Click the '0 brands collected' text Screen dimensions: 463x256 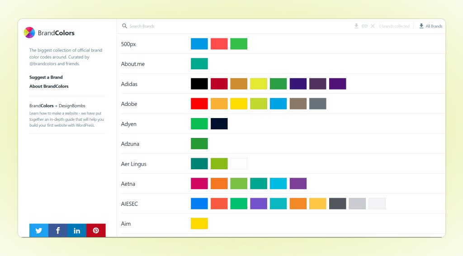(x=394, y=26)
